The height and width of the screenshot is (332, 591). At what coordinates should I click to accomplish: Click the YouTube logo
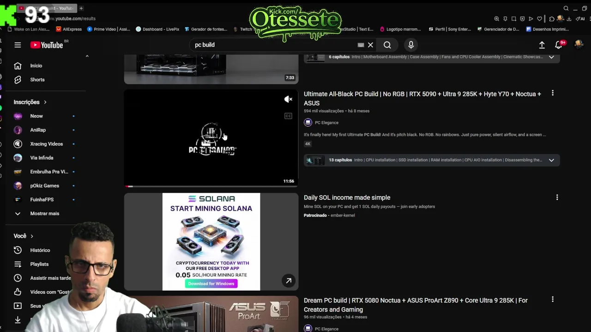47,45
